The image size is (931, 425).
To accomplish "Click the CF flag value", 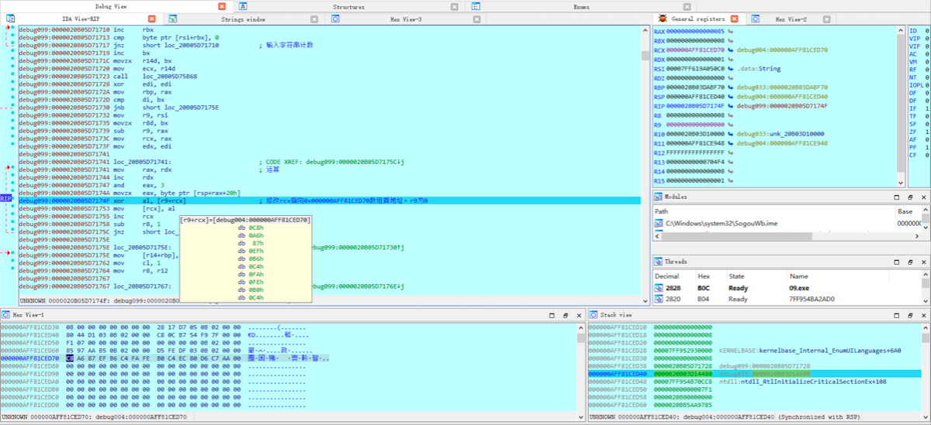I will (x=928, y=156).
